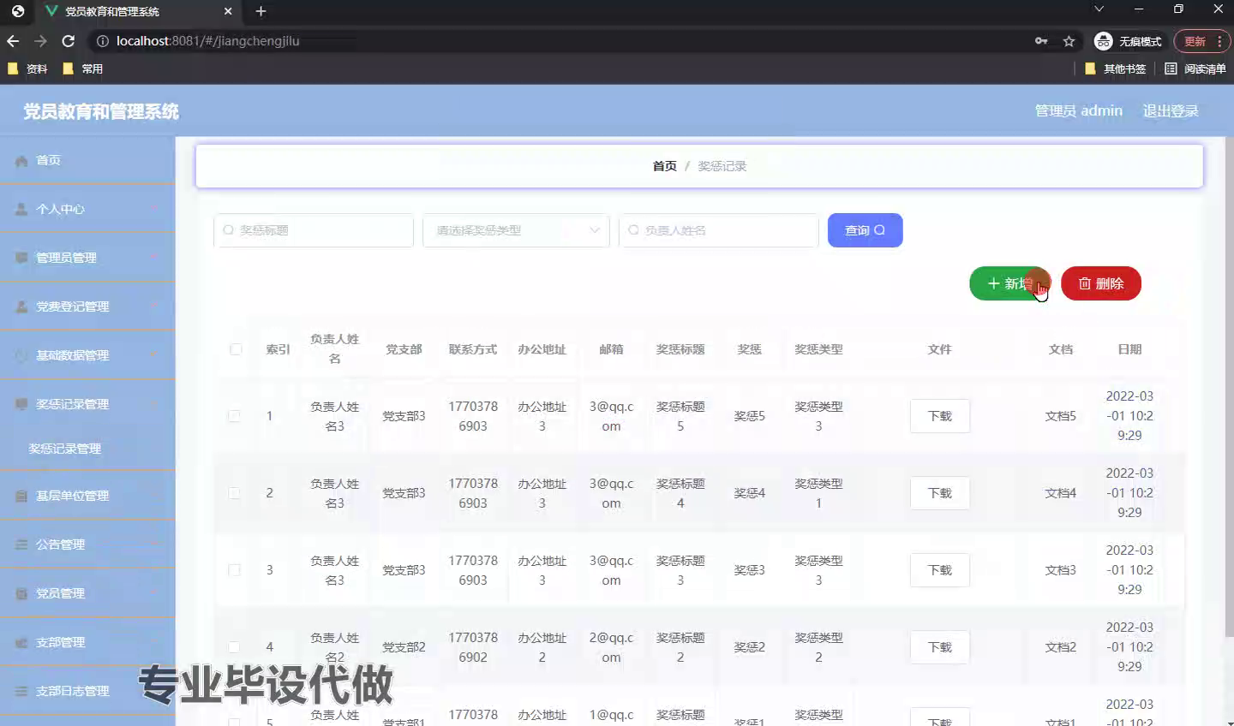The width and height of the screenshot is (1234, 726).
Task: Open the 资料 bookmark folder
Action: pyautogui.click(x=27, y=68)
